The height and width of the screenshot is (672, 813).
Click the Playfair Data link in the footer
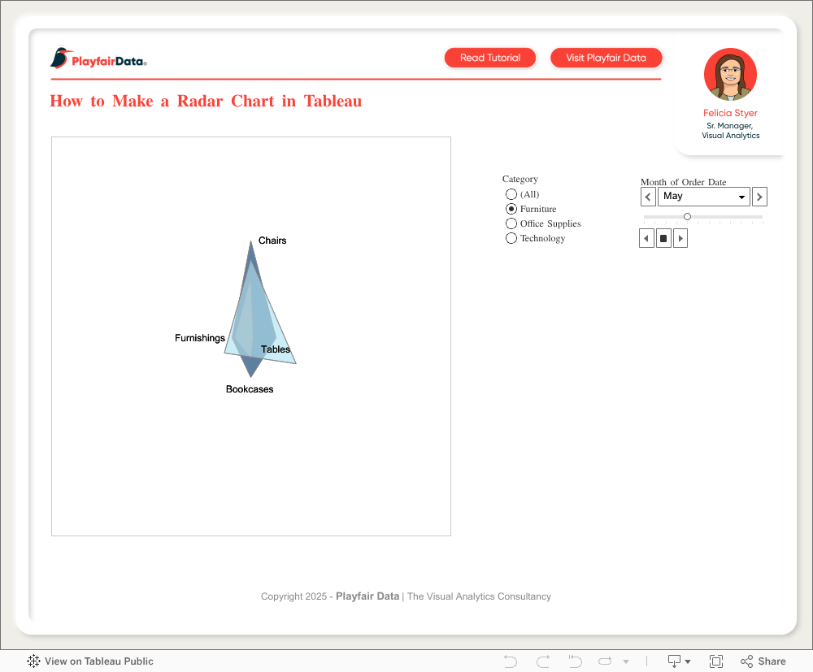[x=367, y=596]
